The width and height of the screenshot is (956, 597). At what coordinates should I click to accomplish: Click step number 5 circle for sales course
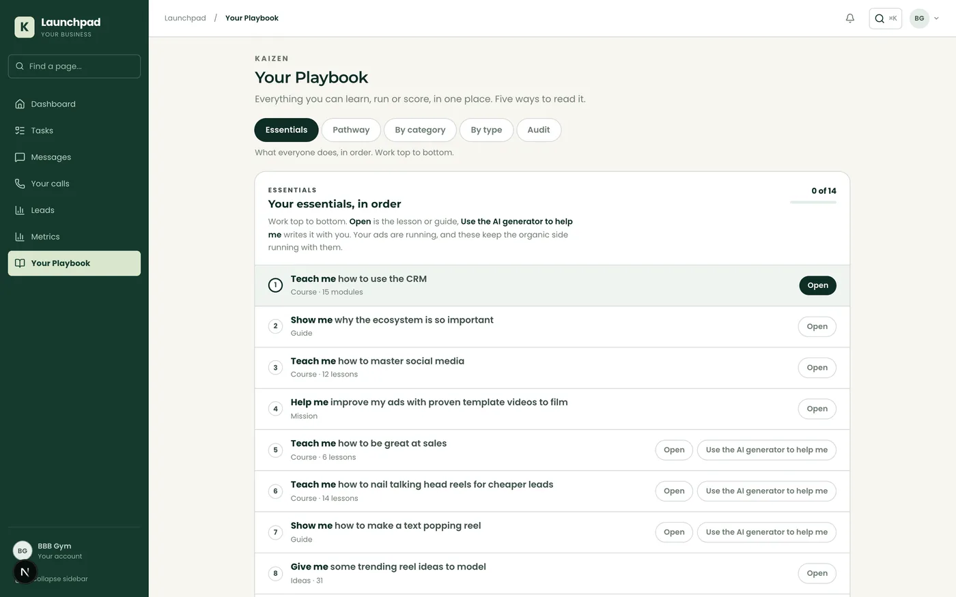pos(275,450)
